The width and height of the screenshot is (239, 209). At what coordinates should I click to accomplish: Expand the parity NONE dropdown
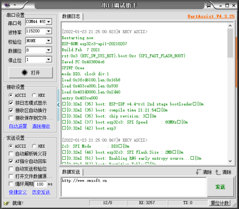(x=49, y=41)
